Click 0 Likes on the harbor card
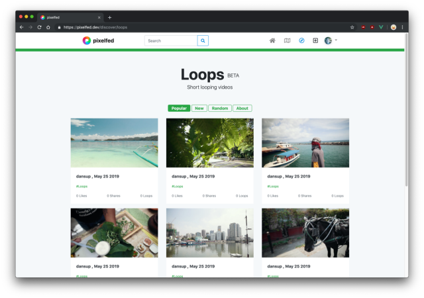The width and height of the screenshot is (424, 298). click(x=273, y=196)
